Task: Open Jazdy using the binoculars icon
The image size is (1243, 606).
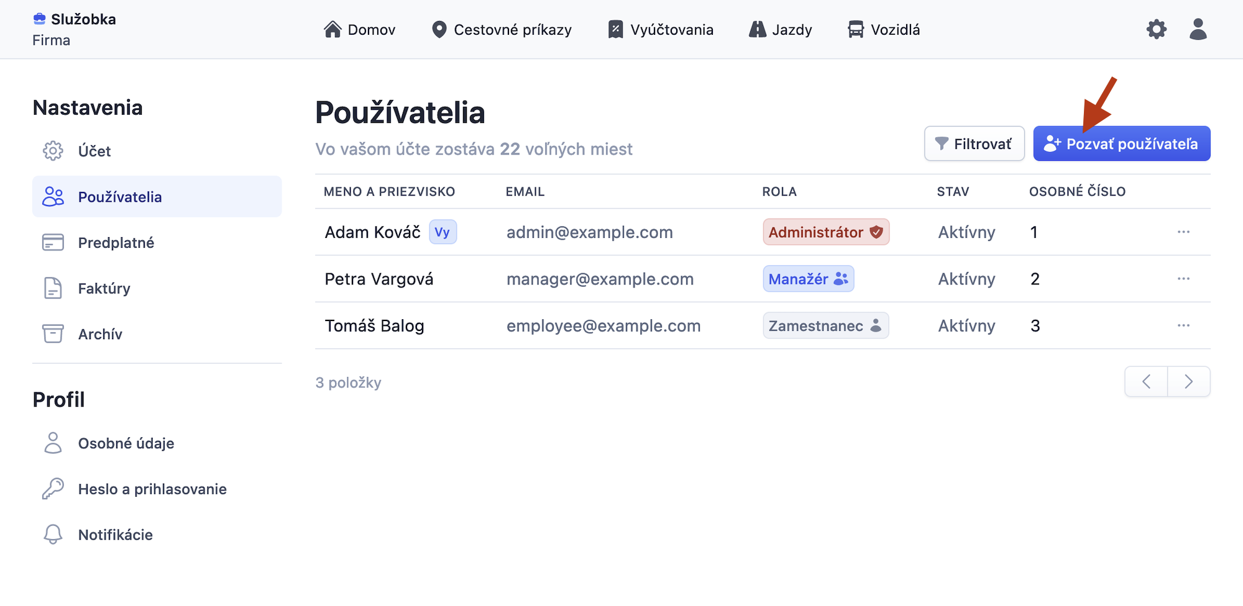Action: (758, 29)
